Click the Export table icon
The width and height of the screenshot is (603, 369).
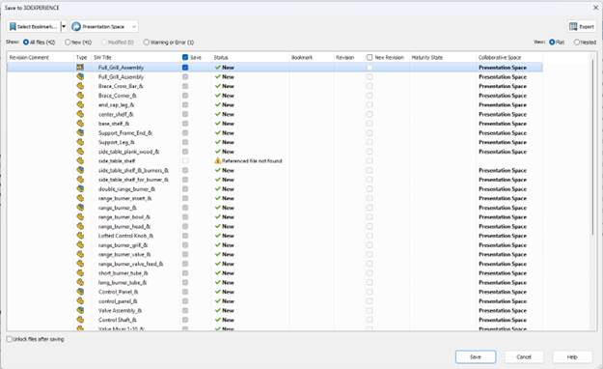(573, 27)
